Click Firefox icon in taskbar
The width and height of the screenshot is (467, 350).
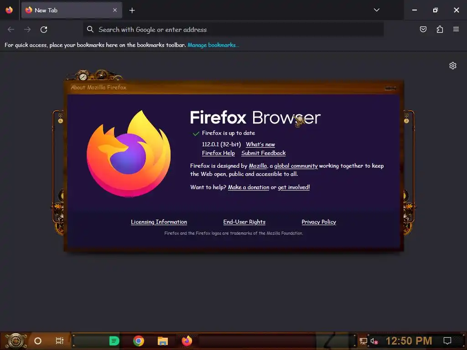point(187,341)
